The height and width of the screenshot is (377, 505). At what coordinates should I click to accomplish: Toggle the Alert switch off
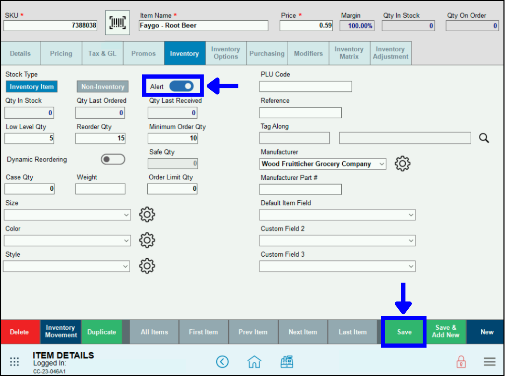pos(181,86)
